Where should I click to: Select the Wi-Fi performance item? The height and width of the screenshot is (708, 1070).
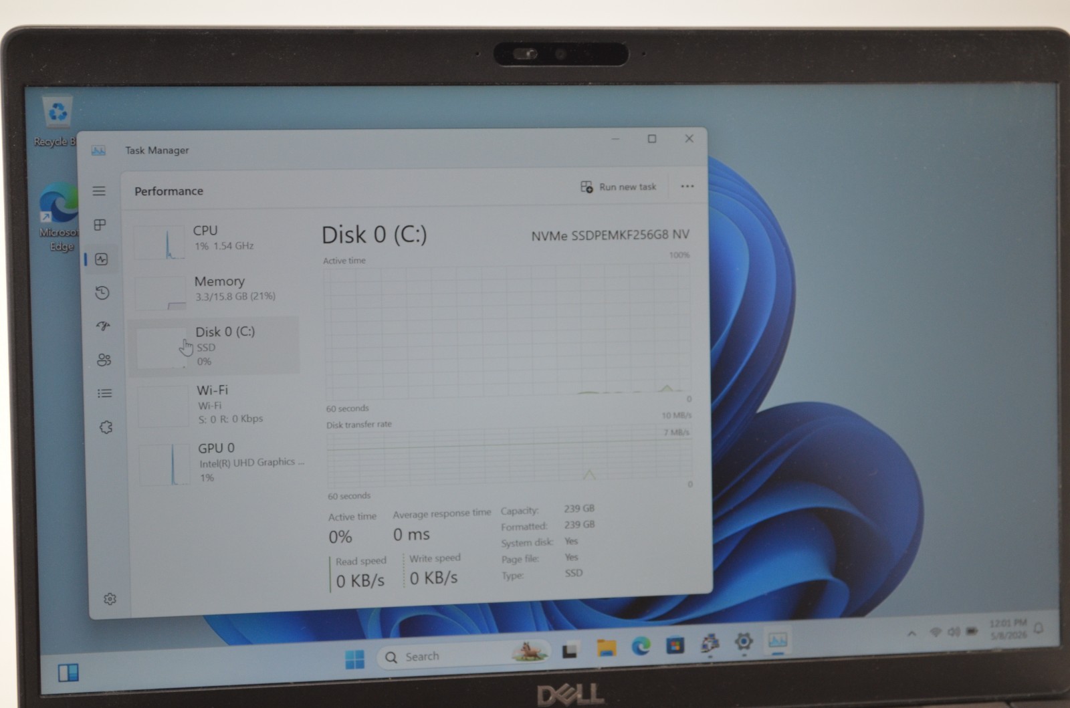tap(218, 404)
